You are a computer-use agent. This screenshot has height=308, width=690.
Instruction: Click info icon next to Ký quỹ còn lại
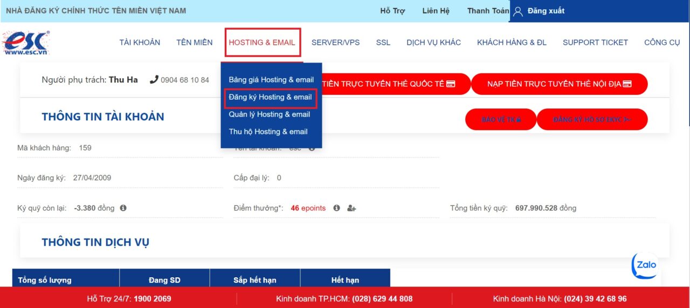click(x=123, y=208)
